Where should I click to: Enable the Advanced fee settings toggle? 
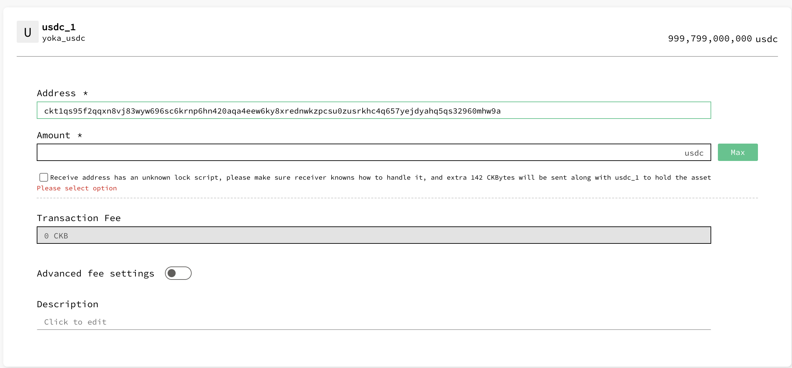coord(178,273)
